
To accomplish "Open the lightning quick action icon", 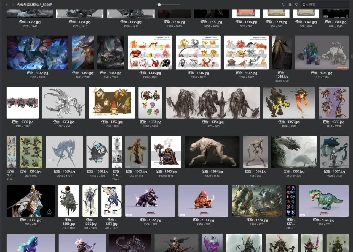I will pyautogui.click(x=284, y=5).
